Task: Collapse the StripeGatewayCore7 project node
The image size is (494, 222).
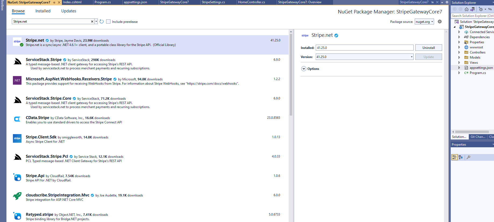Action: tap(454, 27)
